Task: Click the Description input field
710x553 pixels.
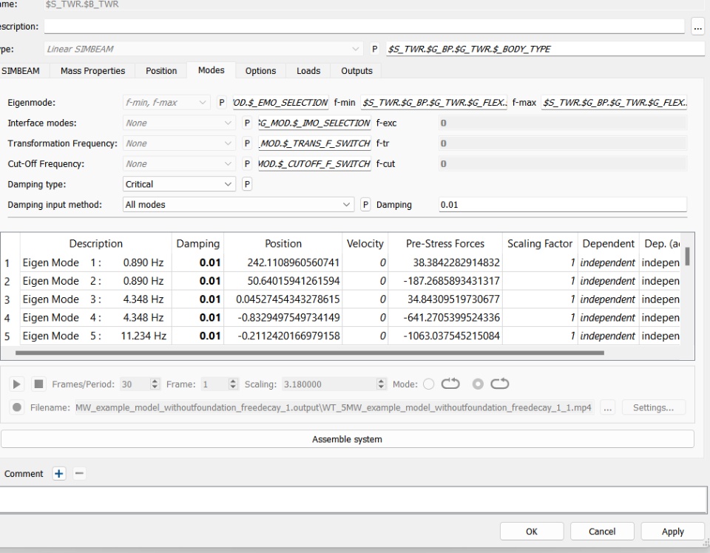Action: (364, 27)
